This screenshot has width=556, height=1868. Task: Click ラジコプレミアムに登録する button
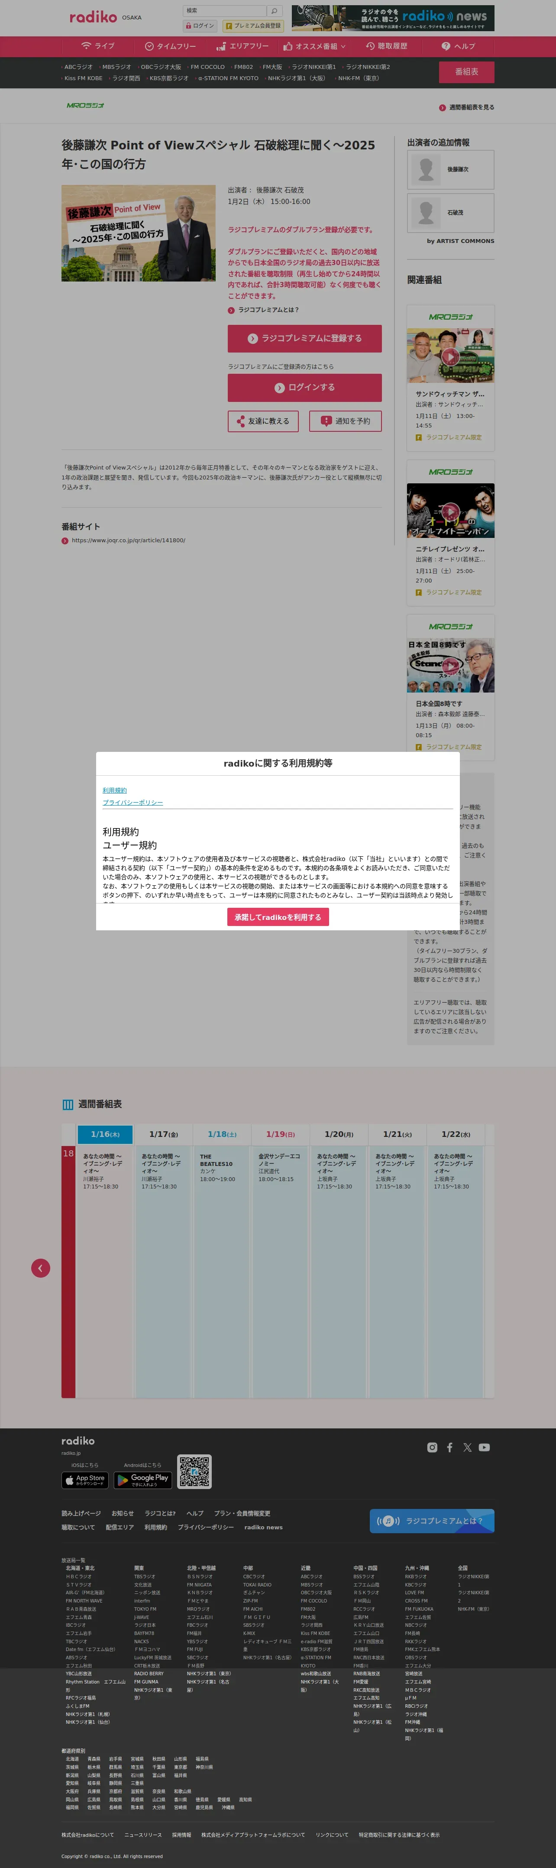coord(304,339)
